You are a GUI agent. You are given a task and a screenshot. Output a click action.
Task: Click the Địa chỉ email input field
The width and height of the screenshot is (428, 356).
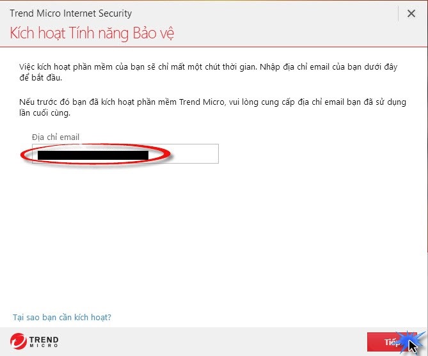pos(125,153)
